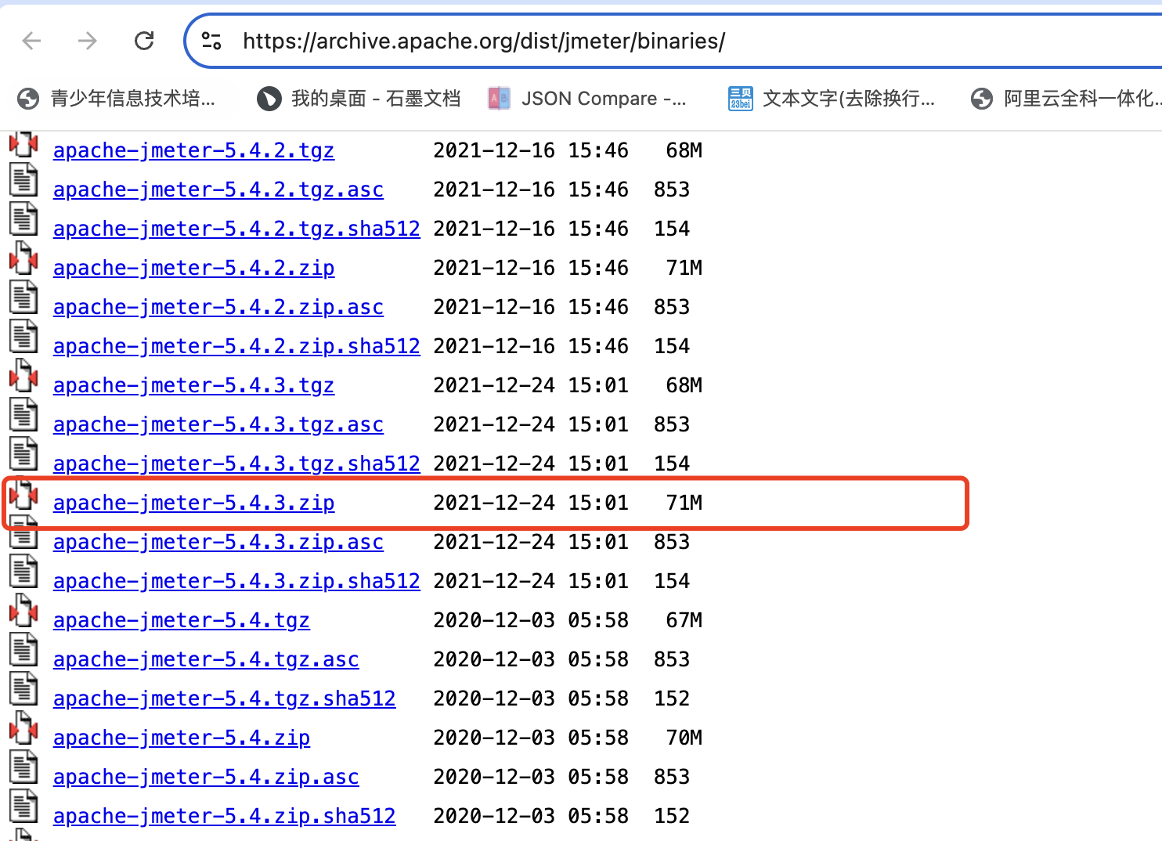Viewport: 1162px width, 841px height.
Task: Open apache-jmeter-5.4.2.tgz.sha512 checksum link
Action: (236, 229)
